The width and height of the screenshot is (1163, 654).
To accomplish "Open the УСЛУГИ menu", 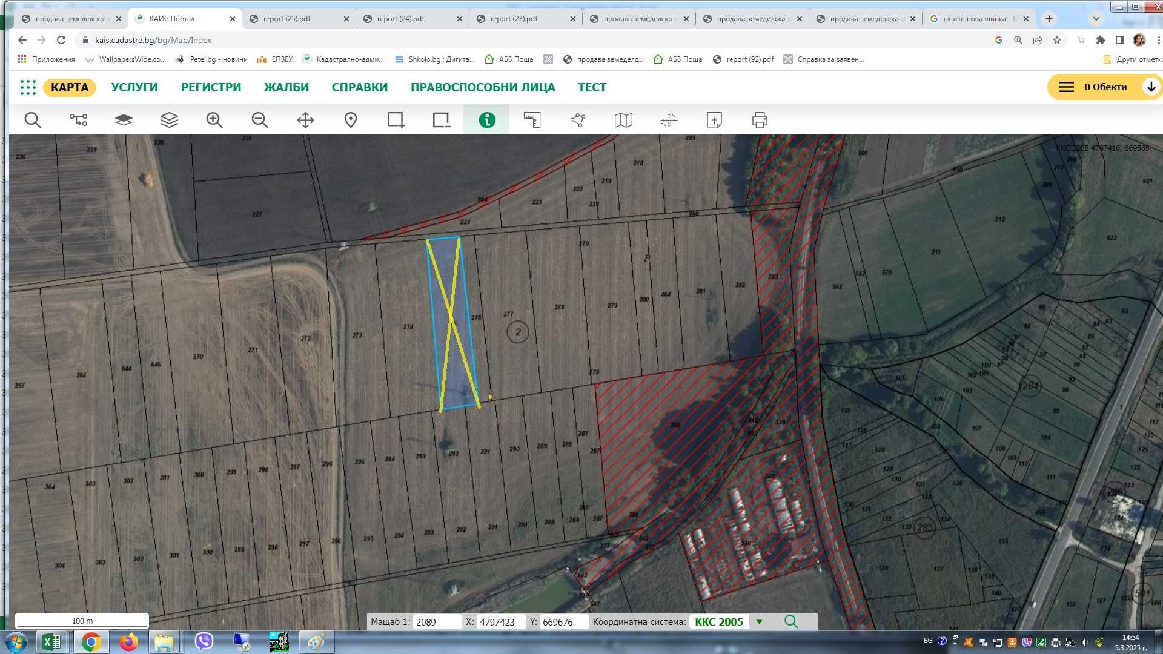I will (134, 87).
